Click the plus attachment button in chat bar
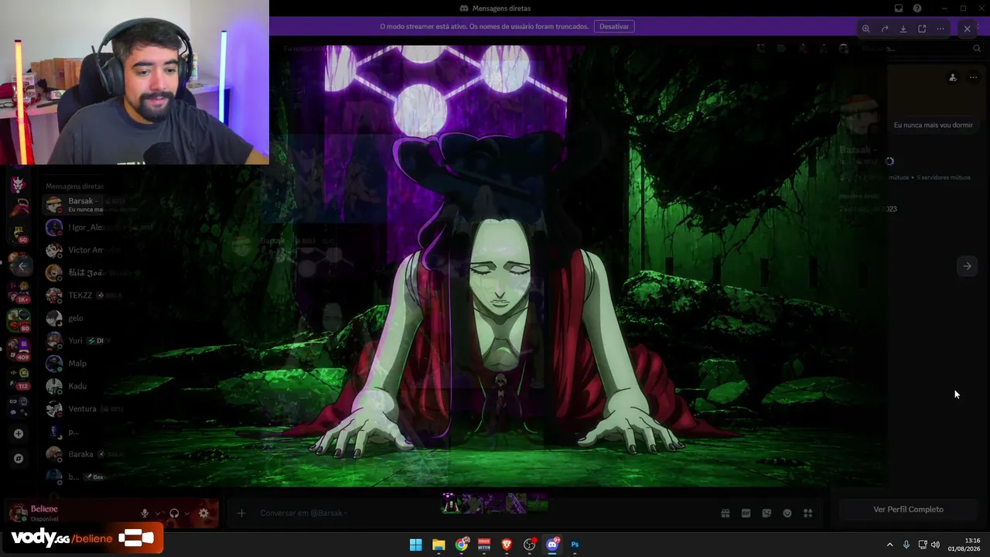The width and height of the screenshot is (990, 557). pyautogui.click(x=241, y=513)
